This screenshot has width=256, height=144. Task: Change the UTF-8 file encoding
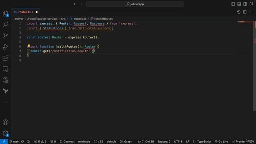(x=178, y=142)
